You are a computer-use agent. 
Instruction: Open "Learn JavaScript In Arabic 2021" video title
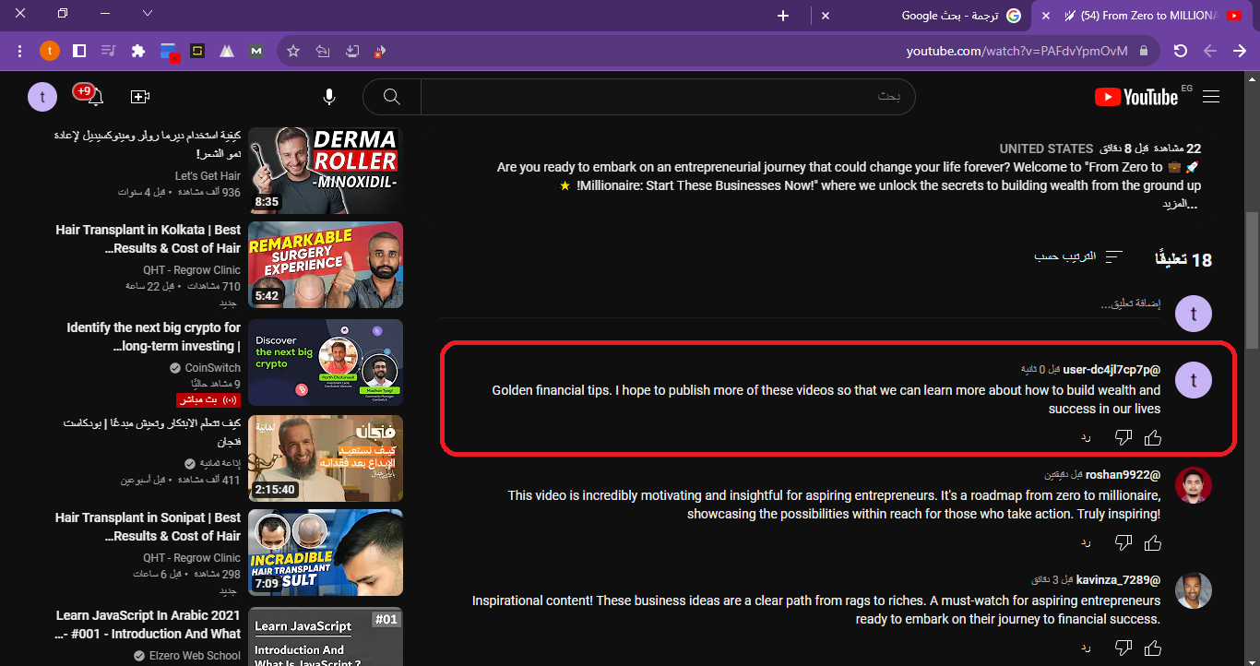click(148, 624)
